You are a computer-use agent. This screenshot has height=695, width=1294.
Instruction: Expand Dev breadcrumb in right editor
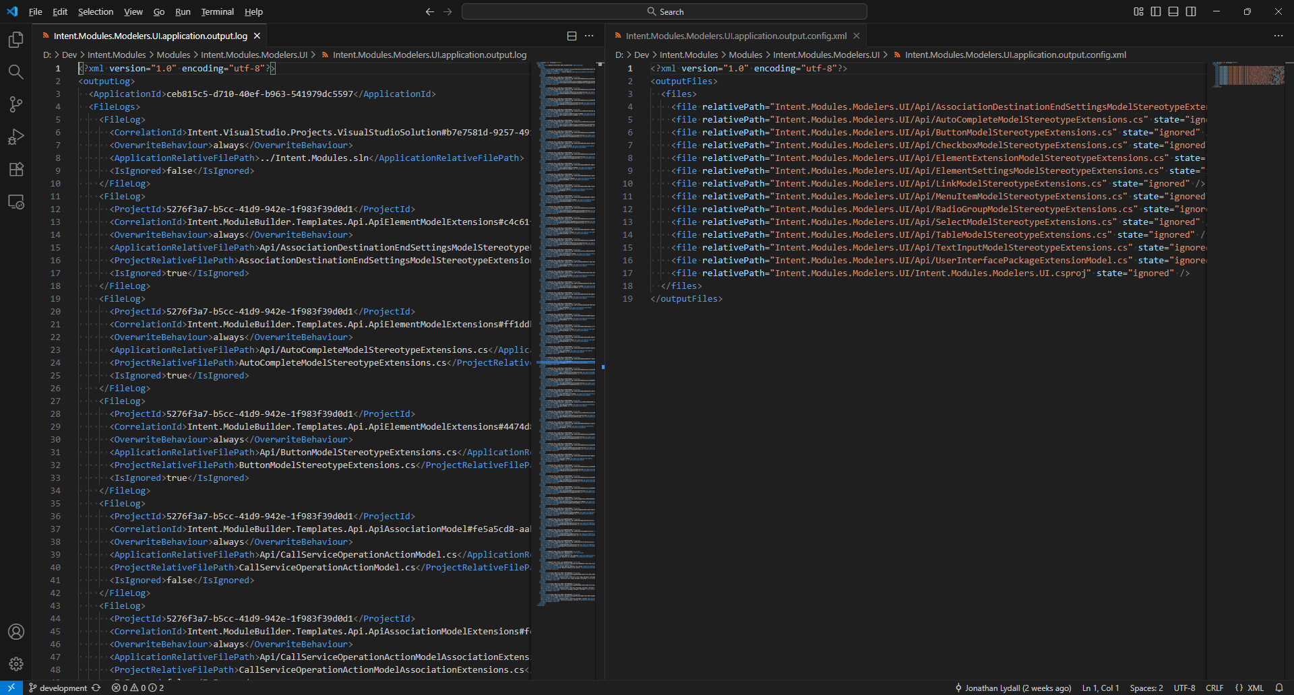[642, 55]
